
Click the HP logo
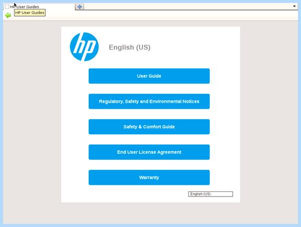coord(84,47)
